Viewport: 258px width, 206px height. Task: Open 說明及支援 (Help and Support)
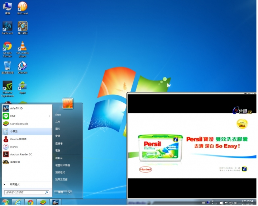61,180
